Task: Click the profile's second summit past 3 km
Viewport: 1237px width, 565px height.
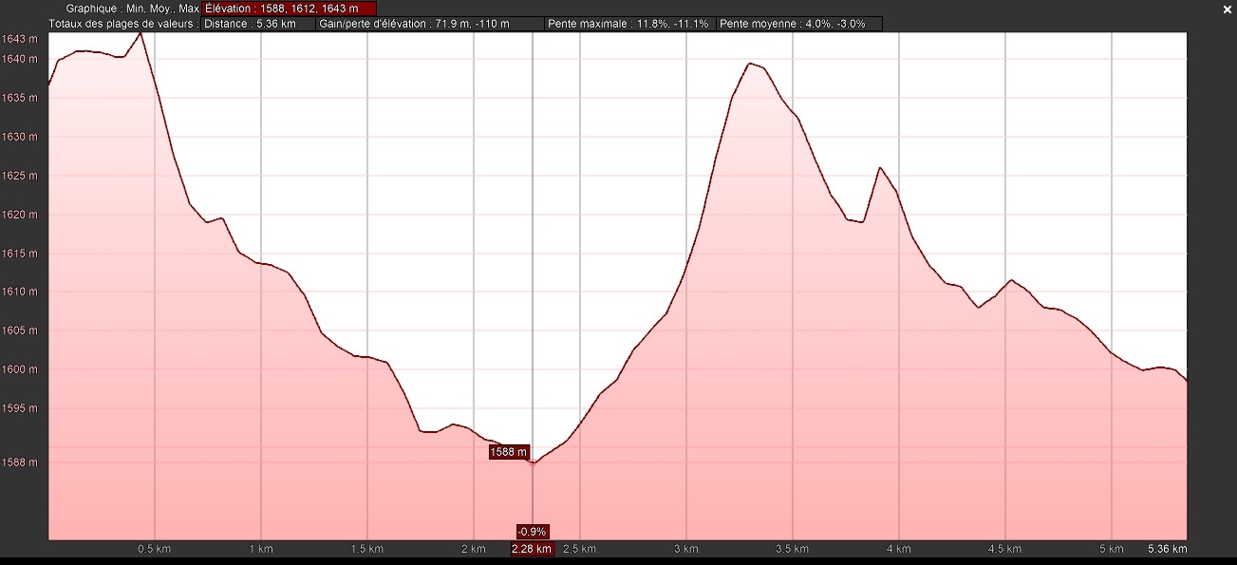Action: coord(750,64)
